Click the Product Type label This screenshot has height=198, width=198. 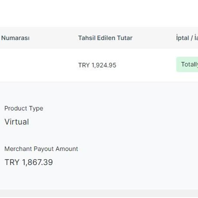24,108
